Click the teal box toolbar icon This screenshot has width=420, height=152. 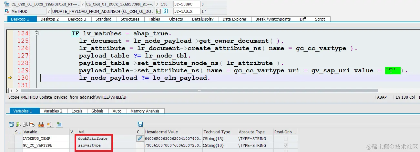[x=59, y=124]
